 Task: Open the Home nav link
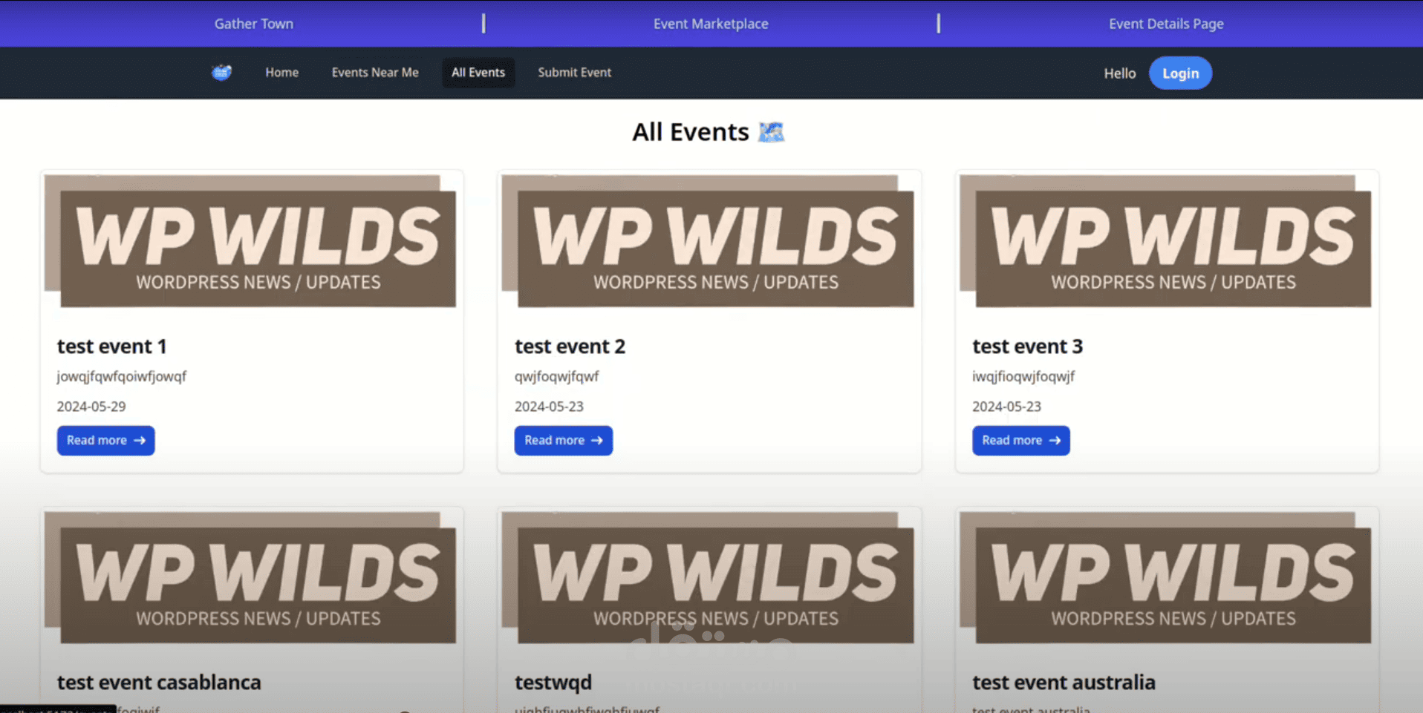click(281, 72)
